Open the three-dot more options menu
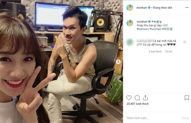 click(x=187, y=8)
